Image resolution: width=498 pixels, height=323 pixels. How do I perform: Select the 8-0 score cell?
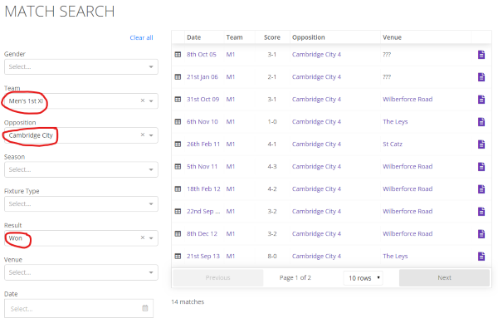272,256
